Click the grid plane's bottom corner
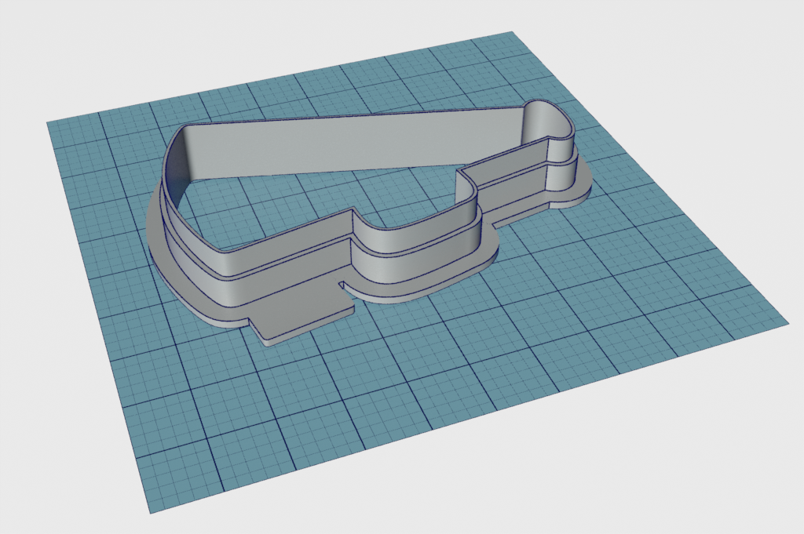 149,513
